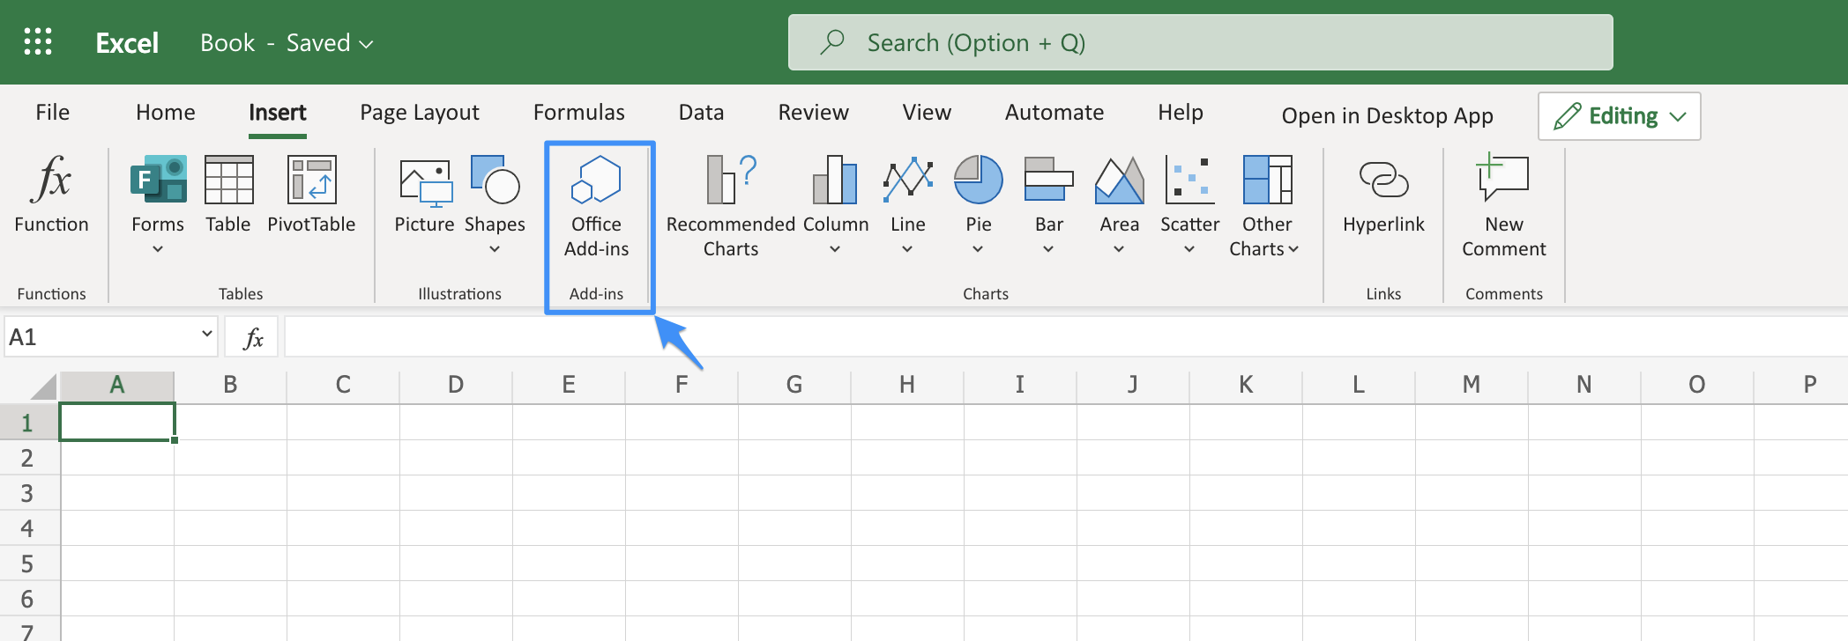
Task: Click the Book - Saved title
Action: click(x=286, y=42)
